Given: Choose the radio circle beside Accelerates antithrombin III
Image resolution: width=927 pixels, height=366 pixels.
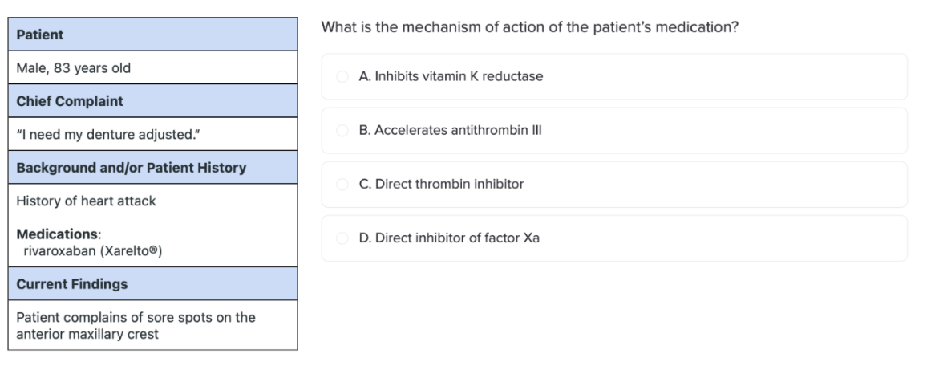Looking at the screenshot, I should (x=342, y=131).
